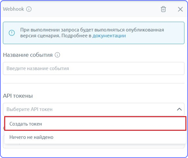Click the Выберите API токен combo box

pos(94,109)
